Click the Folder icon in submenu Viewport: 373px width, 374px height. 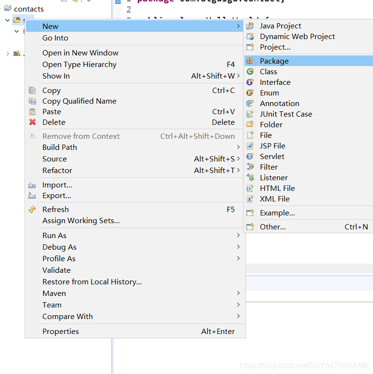pos(250,124)
